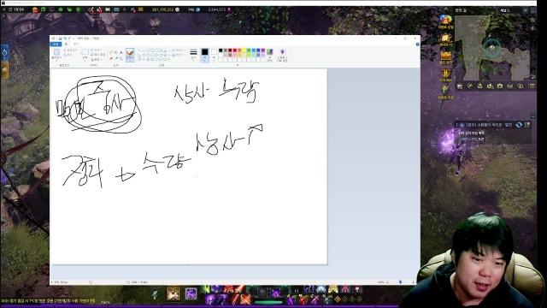Viewport: 547px width, 308px height.
Task: Launch Edit with Paint 3D button
Action: pyautogui.click(x=282, y=55)
